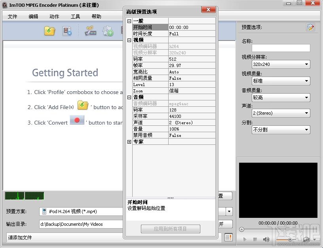323x248 pixels.
Task: Click the green CPU usage graph
Action: pyautogui.click(x=25, y=196)
